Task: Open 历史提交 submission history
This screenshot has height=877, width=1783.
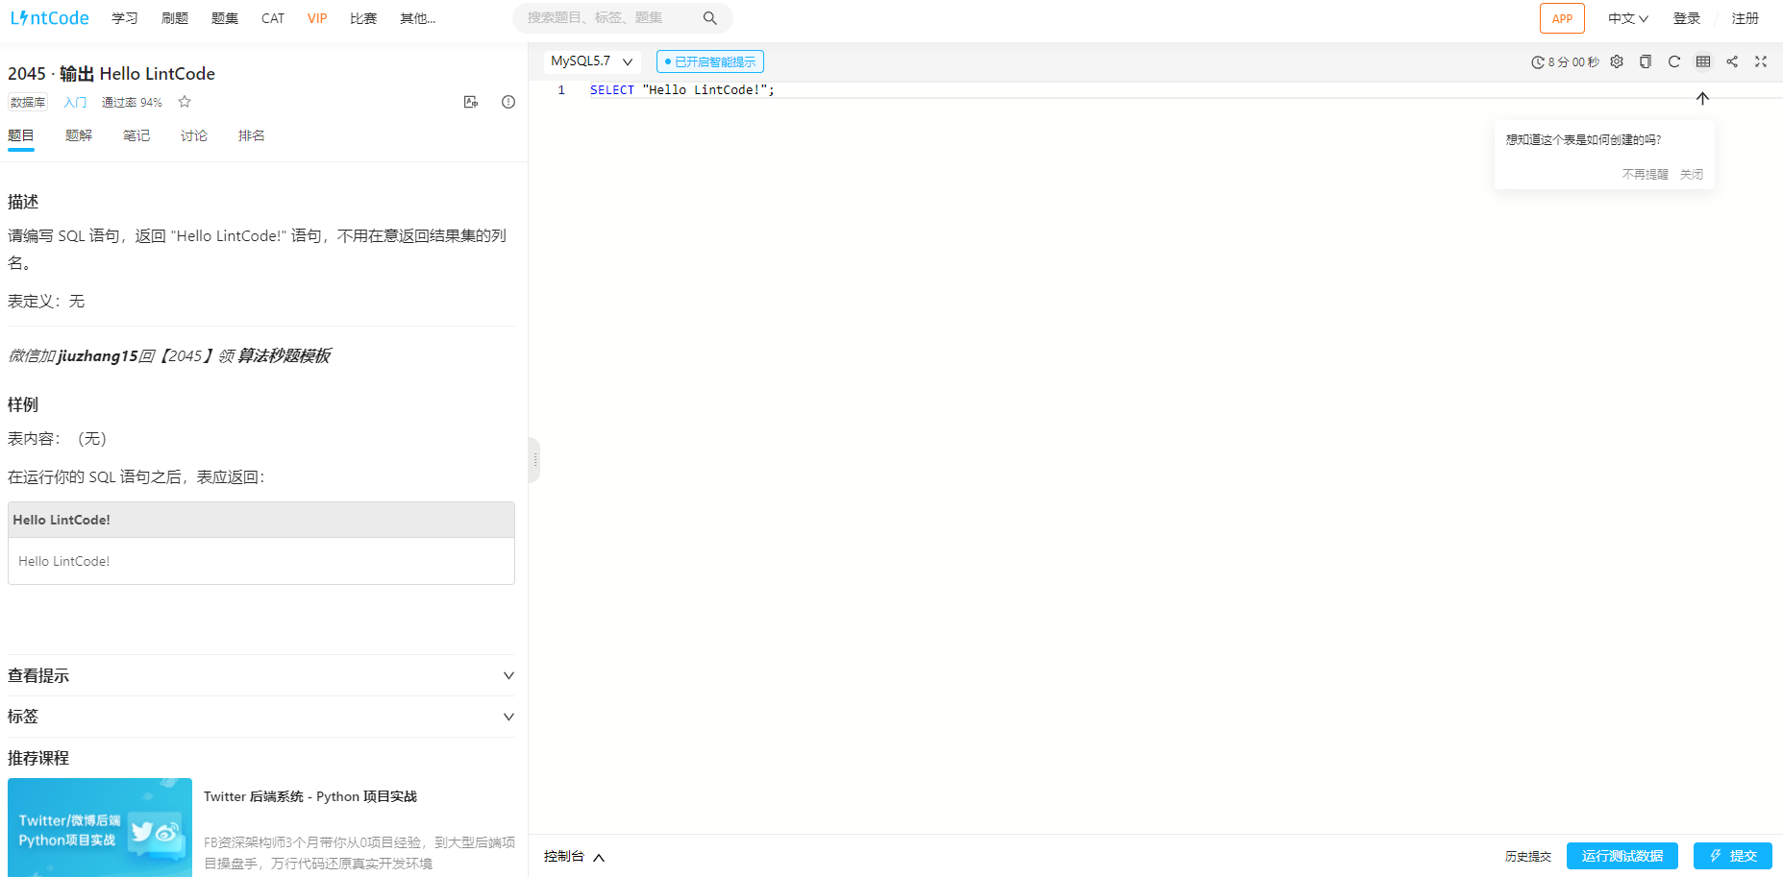Action: (1528, 857)
